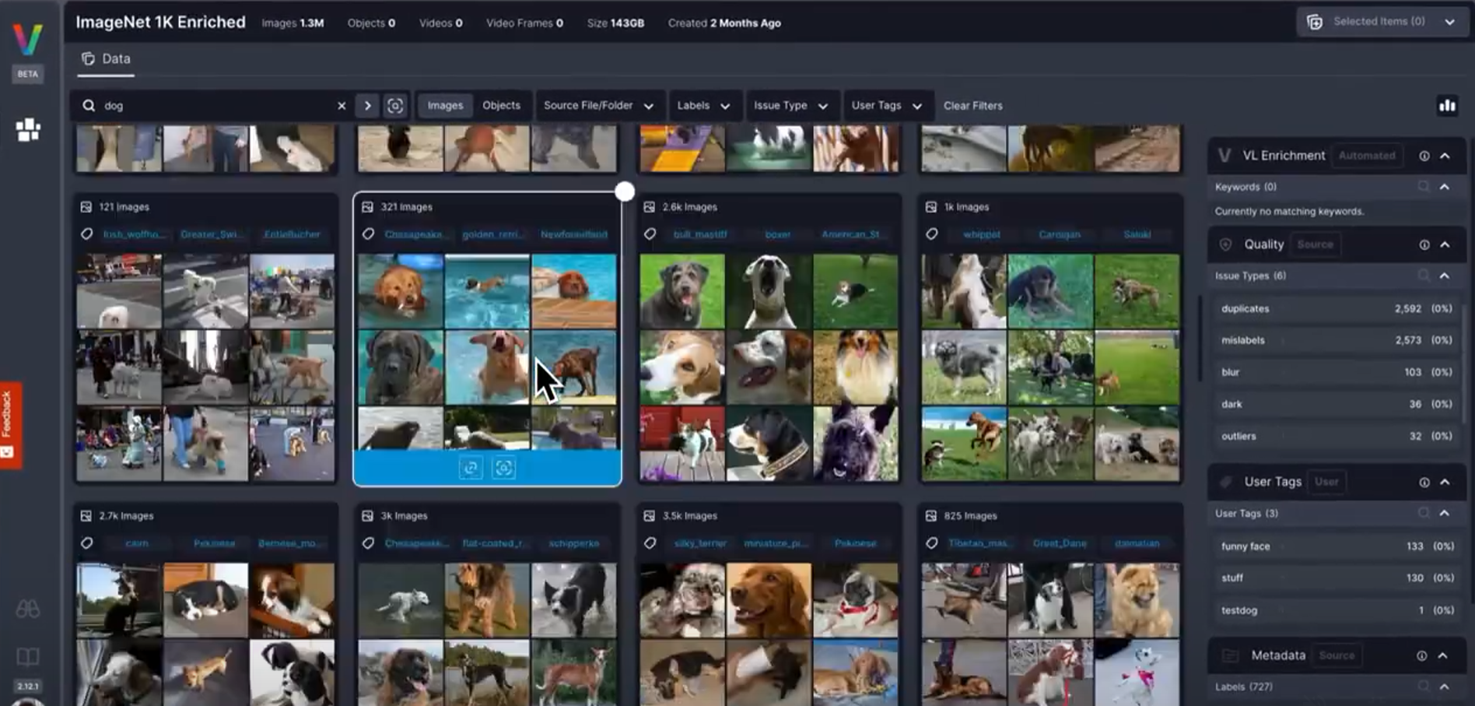Select the Data tab
The width and height of the screenshot is (1475, 706).
pos(107,59)
